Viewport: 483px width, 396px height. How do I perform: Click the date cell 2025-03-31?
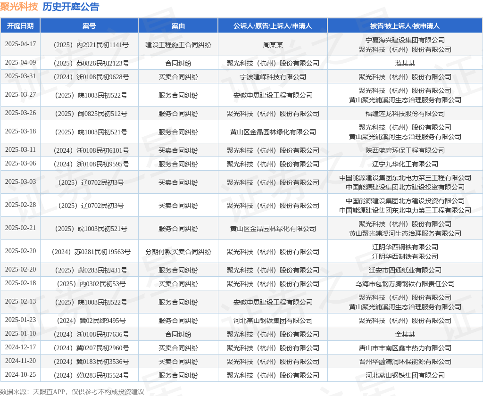click(20, 76)
